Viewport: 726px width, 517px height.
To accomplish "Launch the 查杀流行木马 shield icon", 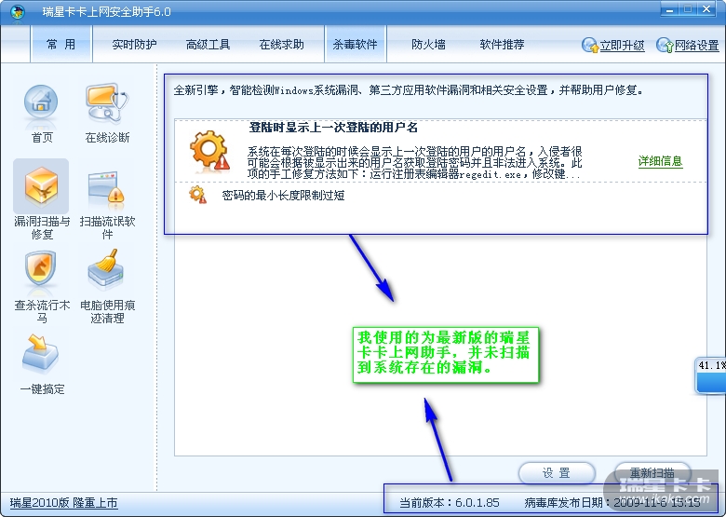I will click(x=41, y=270).
